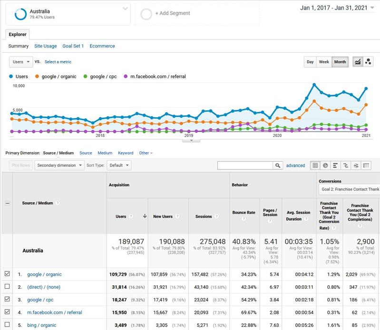Screen dimensions: 380x330
Task: Open the Secondary dimension dropdown
Action: tap(59, 165)
